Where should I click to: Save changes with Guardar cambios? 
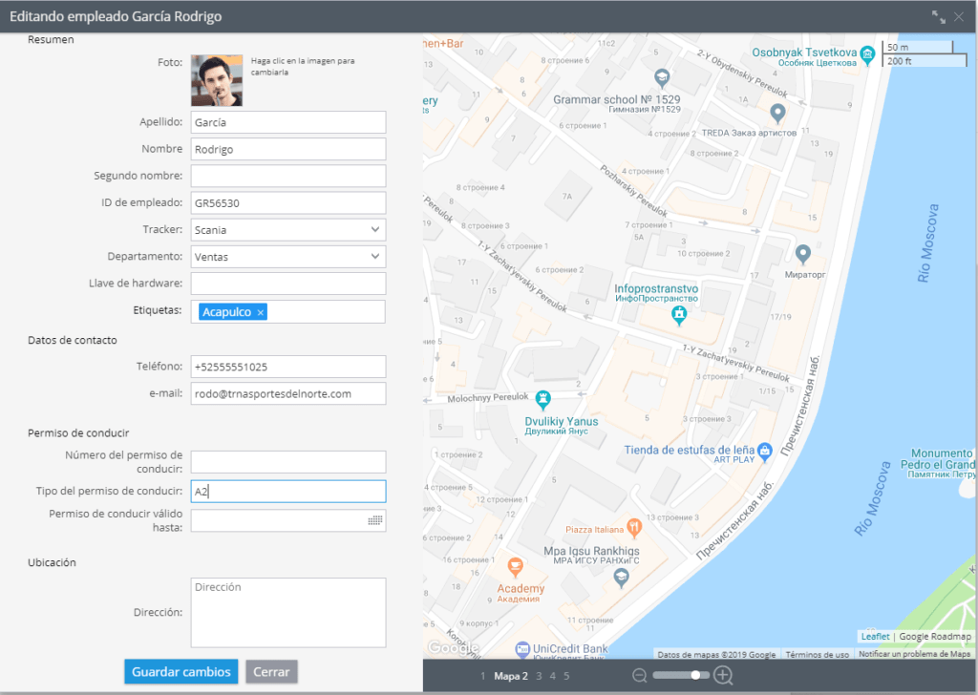pos(181,672)
